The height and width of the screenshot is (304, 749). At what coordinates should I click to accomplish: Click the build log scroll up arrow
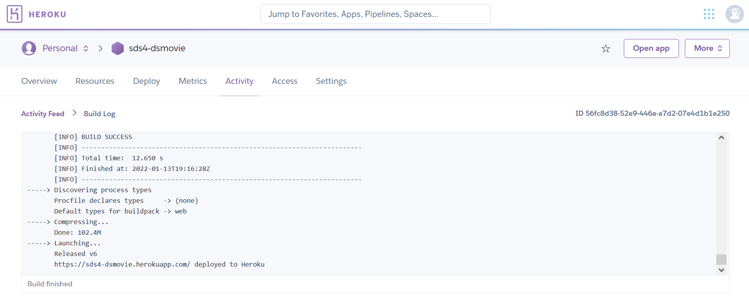pos(721,137)
